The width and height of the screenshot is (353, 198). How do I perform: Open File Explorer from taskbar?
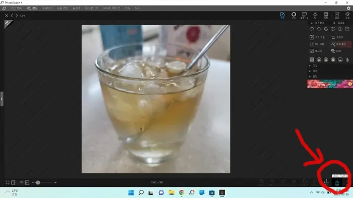point(171,192)
